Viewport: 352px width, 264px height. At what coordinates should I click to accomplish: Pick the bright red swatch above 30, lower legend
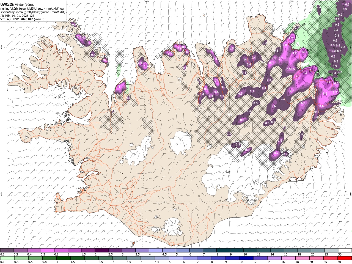[345, 258]
